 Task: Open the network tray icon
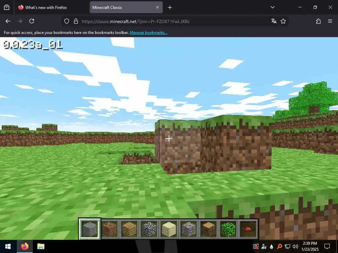pos(287,246)
